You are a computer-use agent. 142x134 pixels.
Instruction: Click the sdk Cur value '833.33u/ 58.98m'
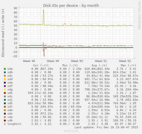[40, 103]
